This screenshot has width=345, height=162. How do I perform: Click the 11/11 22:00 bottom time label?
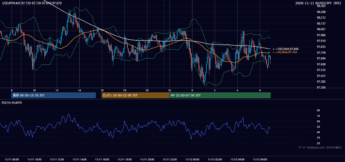pyautogui.click(x=170, y=160)
